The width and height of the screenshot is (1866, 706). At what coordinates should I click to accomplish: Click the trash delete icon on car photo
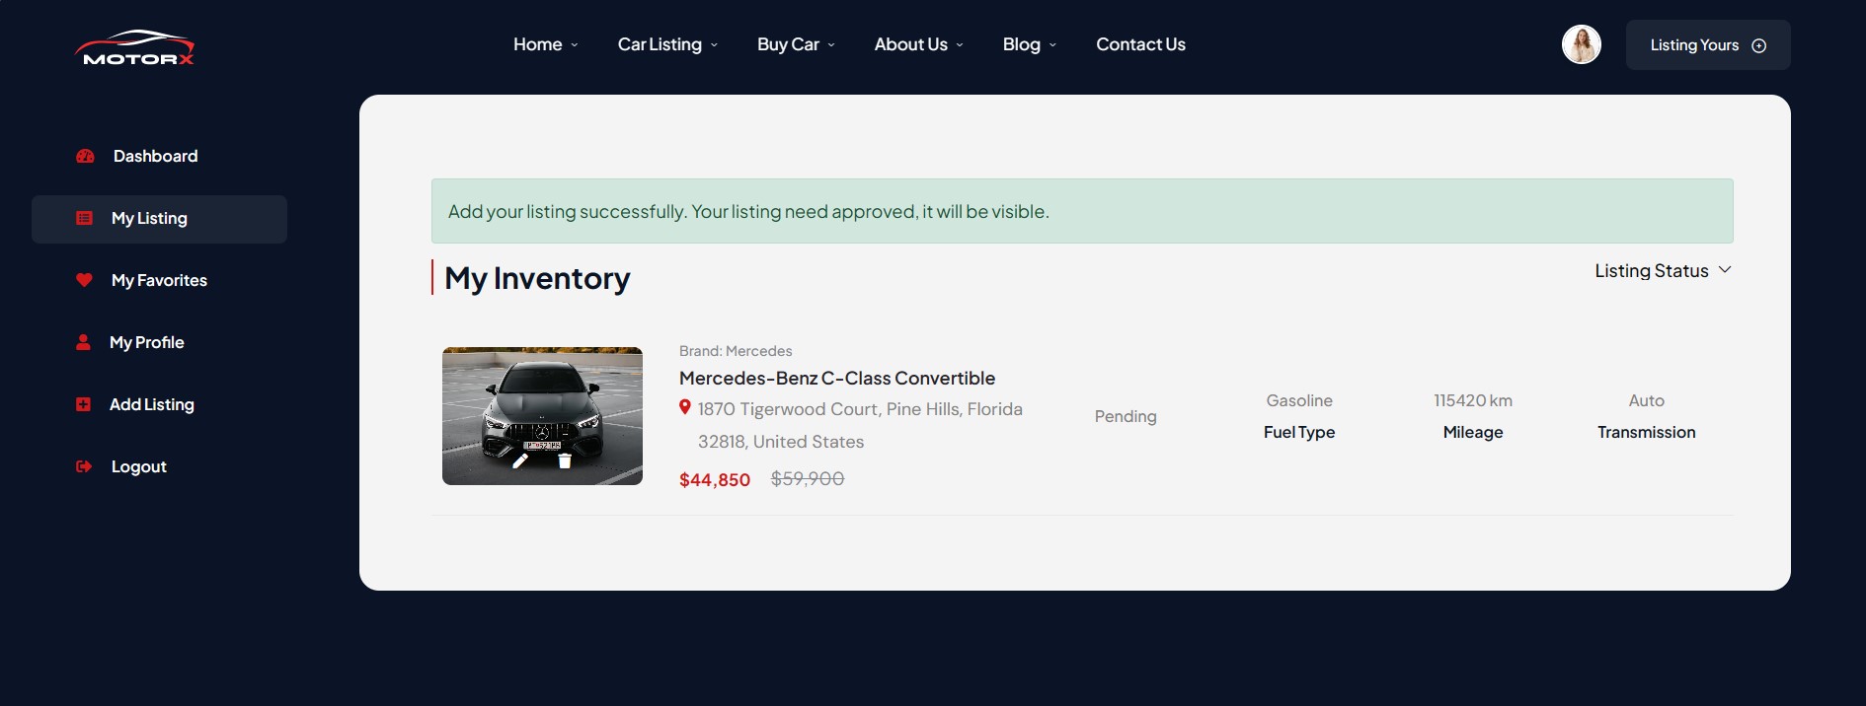[565, 460]
